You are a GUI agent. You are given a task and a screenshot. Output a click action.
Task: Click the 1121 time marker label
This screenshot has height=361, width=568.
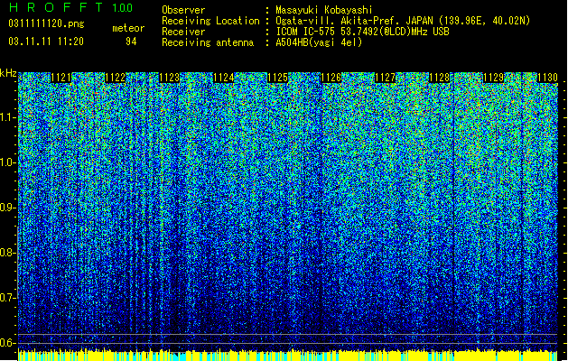[x=61, y=78]
